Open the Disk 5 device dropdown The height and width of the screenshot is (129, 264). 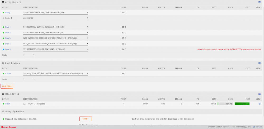pyautogui.click(x=55, y=49)
